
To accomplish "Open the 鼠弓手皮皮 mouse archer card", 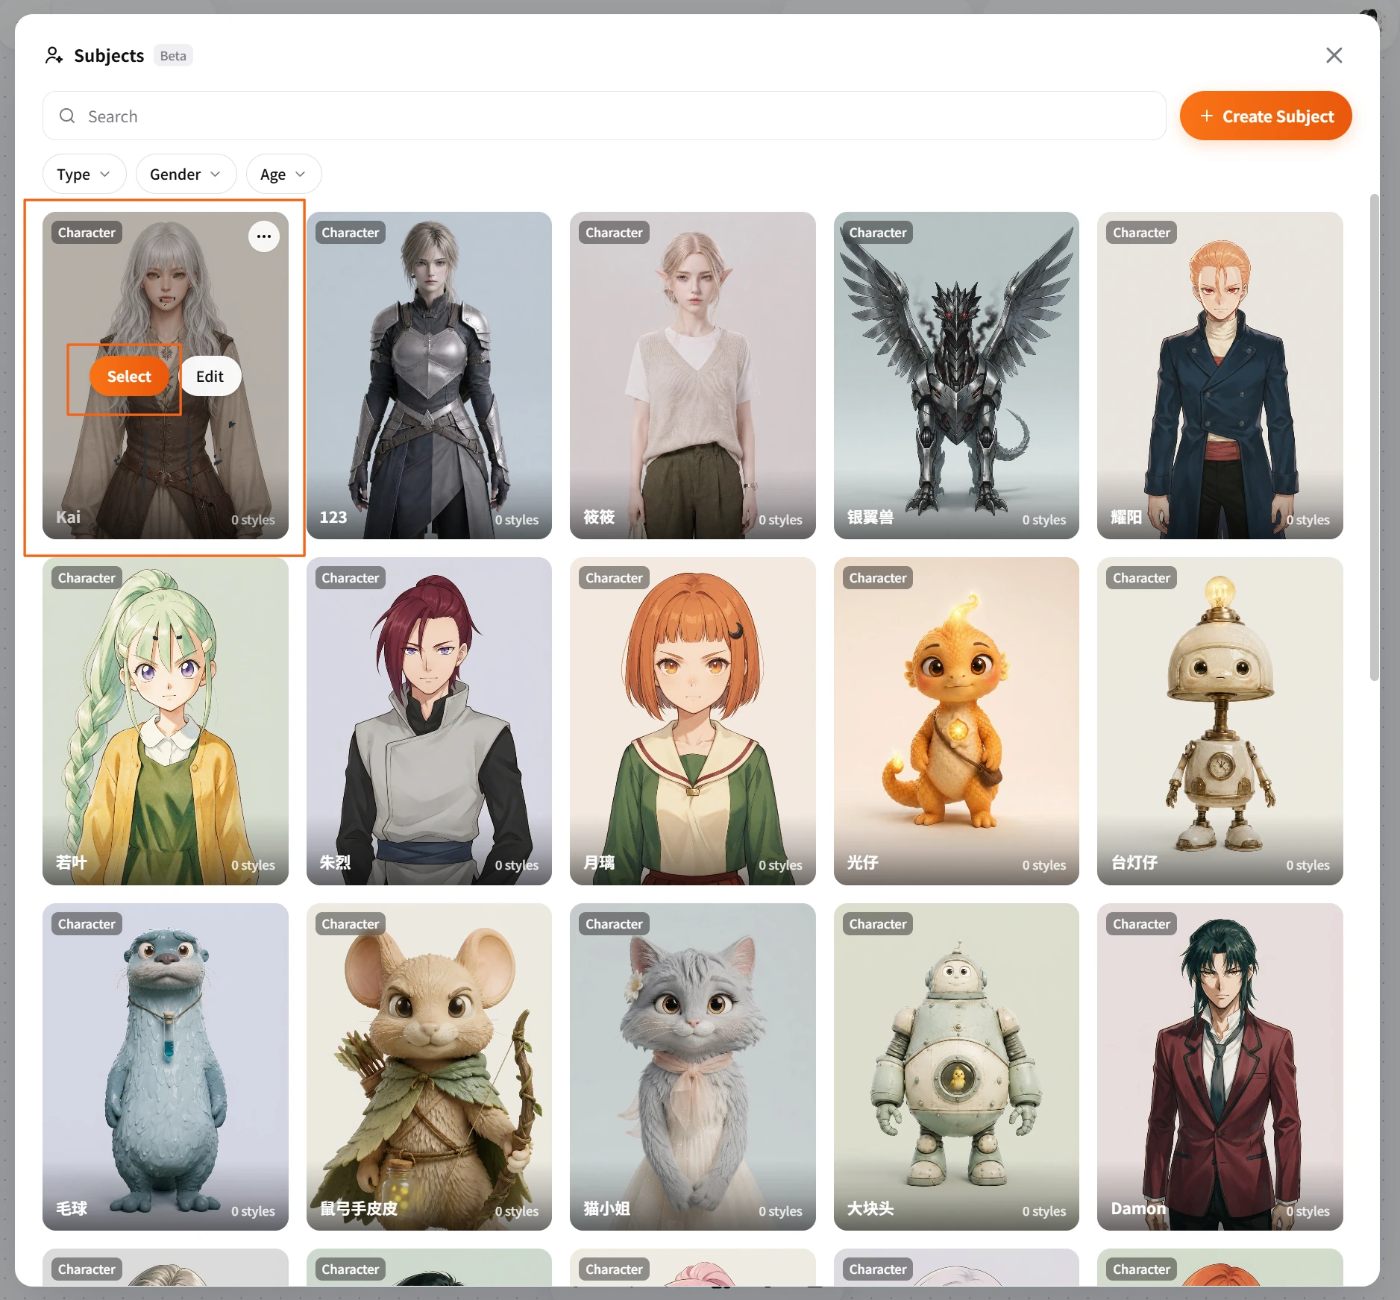I will tap(429, 1067).
